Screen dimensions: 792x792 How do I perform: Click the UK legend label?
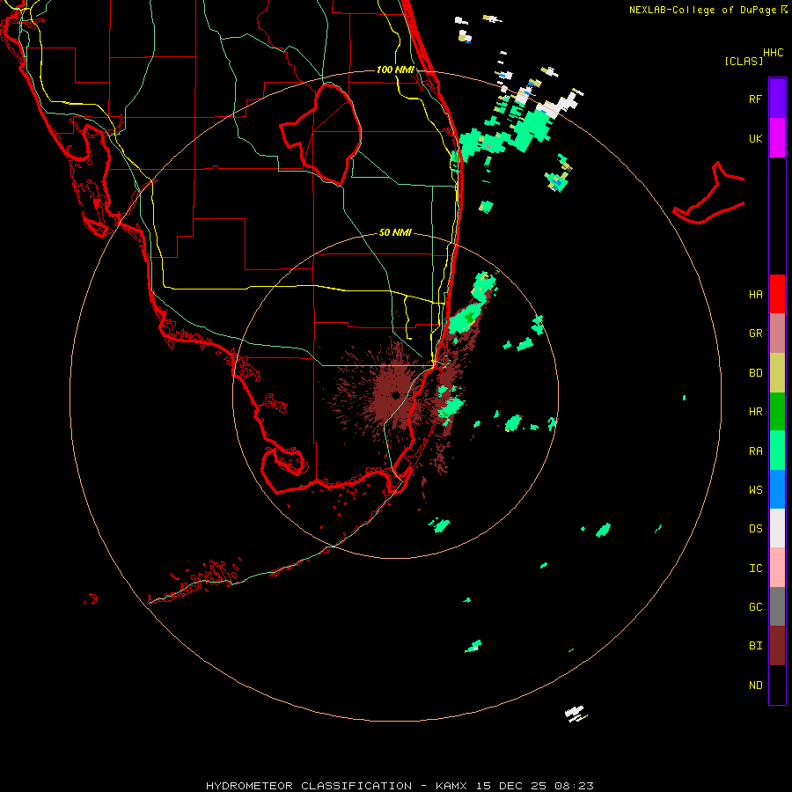(755, 138)
